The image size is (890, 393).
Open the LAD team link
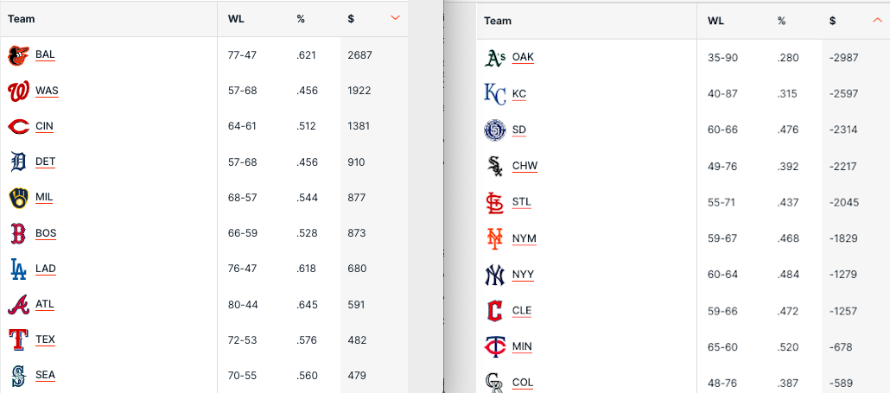(46, 269)
